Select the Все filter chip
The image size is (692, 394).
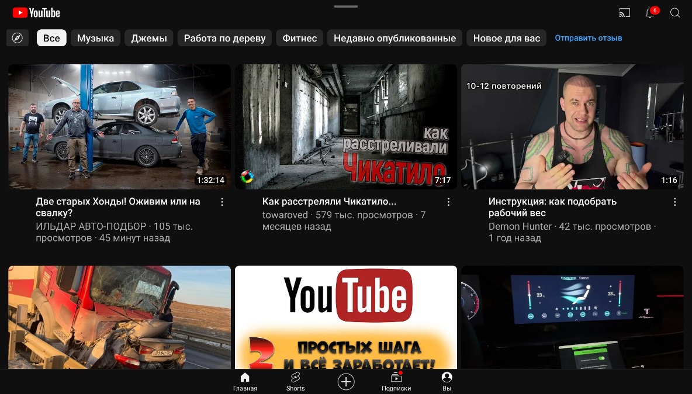tap(51, 38)
